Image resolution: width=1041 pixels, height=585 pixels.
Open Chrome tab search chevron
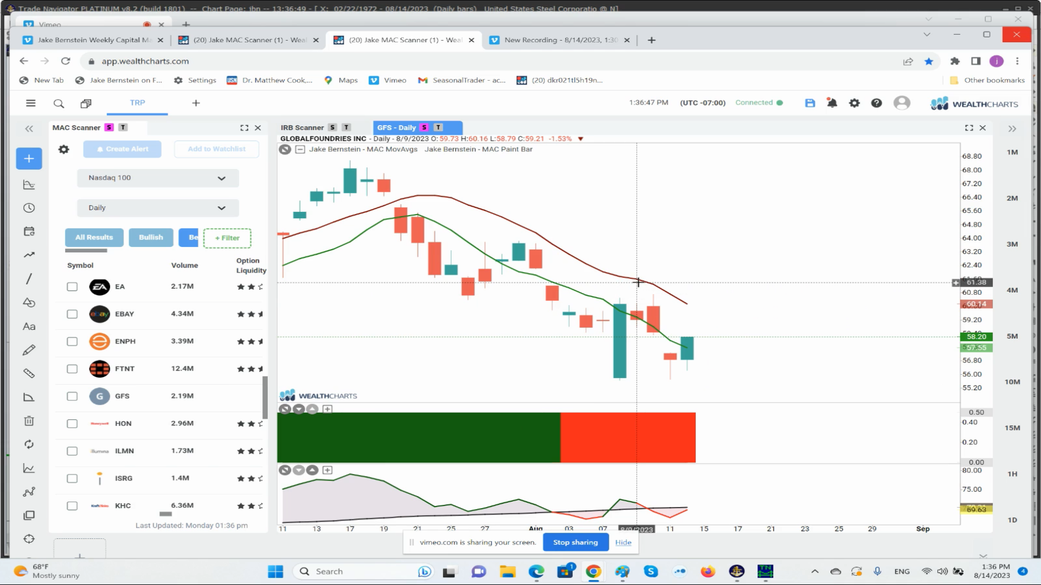point(927,34)
